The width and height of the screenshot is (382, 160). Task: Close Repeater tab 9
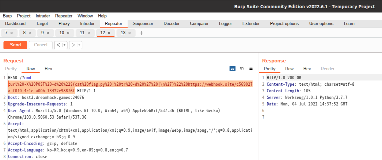(x=48, y=33)
